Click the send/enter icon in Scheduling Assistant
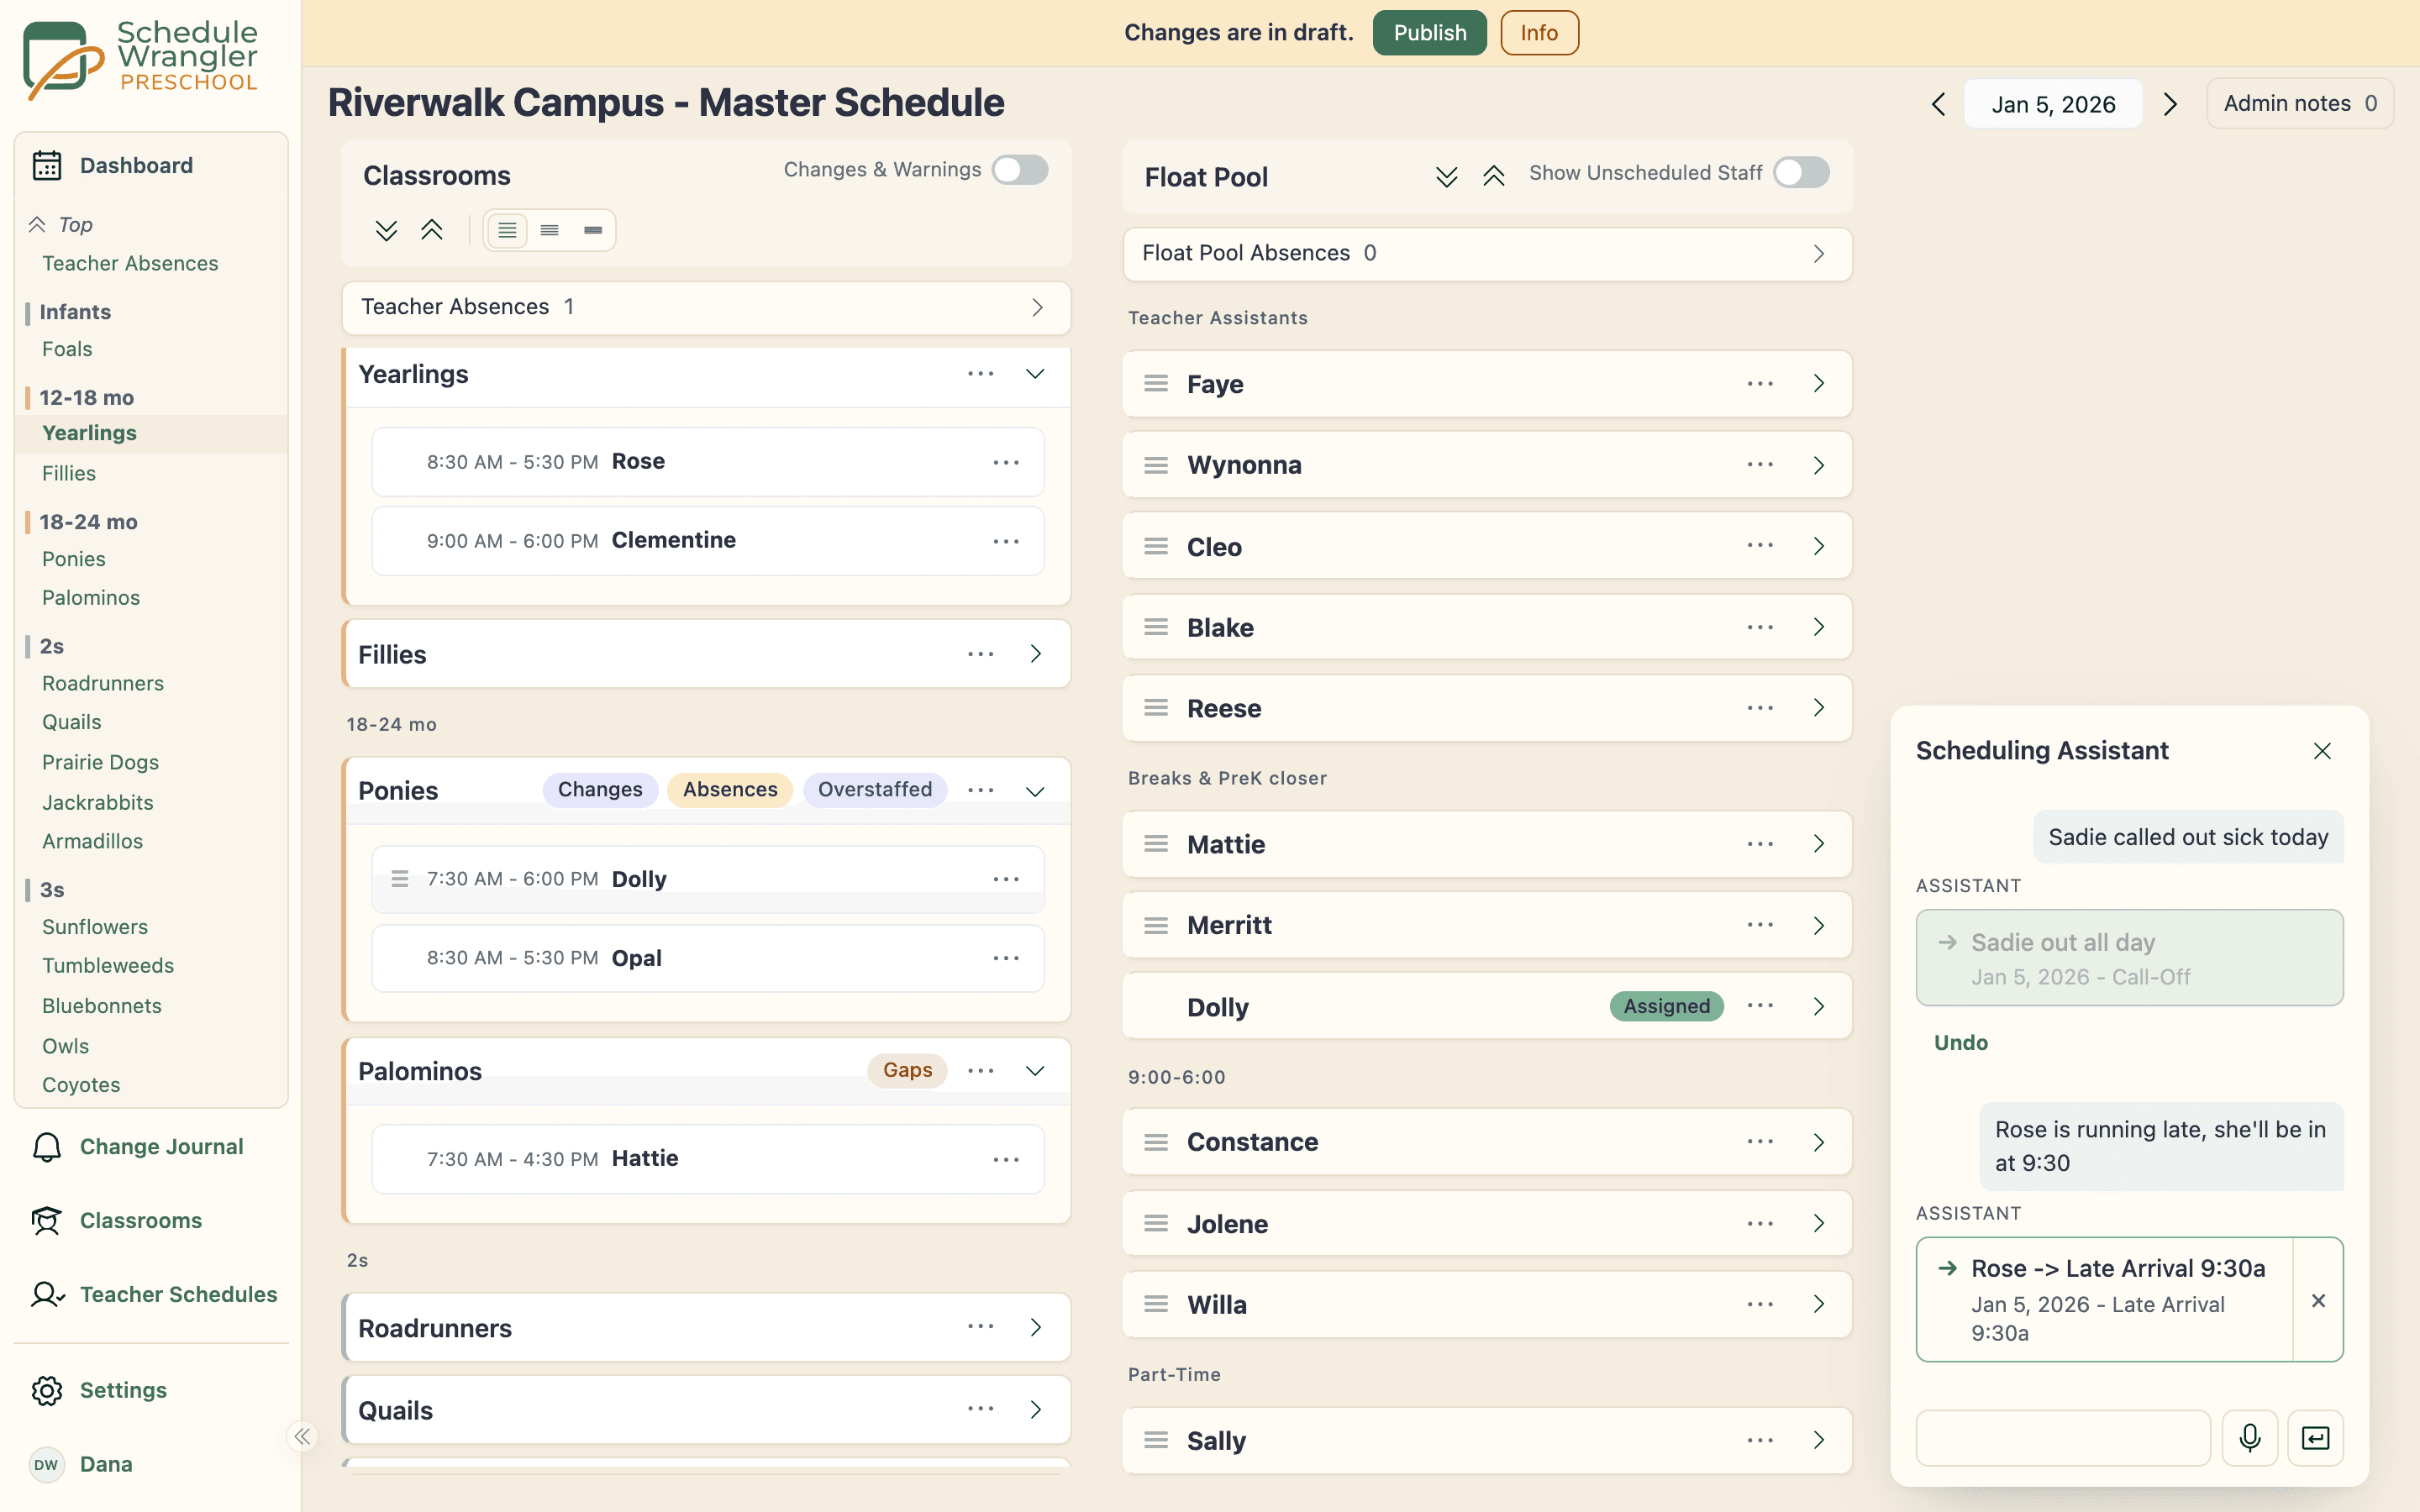2420x1512 pixels. point(2315,1438)
